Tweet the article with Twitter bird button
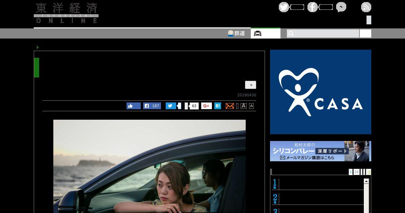Image resolution: width=405 pixels, height=213 pixels. [171, 106]
